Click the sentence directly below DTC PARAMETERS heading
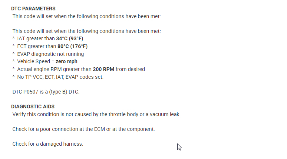This screenshot has height=159, width=287. 86,16
